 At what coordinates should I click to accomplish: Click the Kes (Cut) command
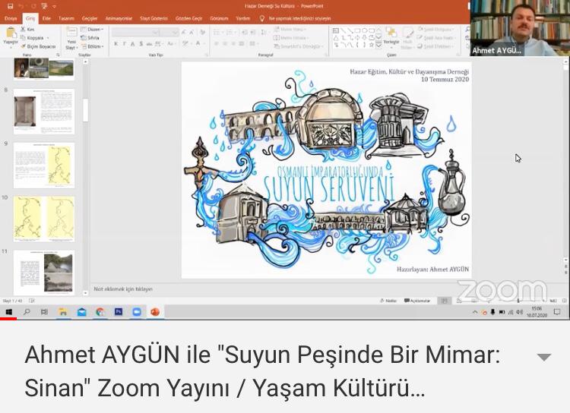pos(30,30)
